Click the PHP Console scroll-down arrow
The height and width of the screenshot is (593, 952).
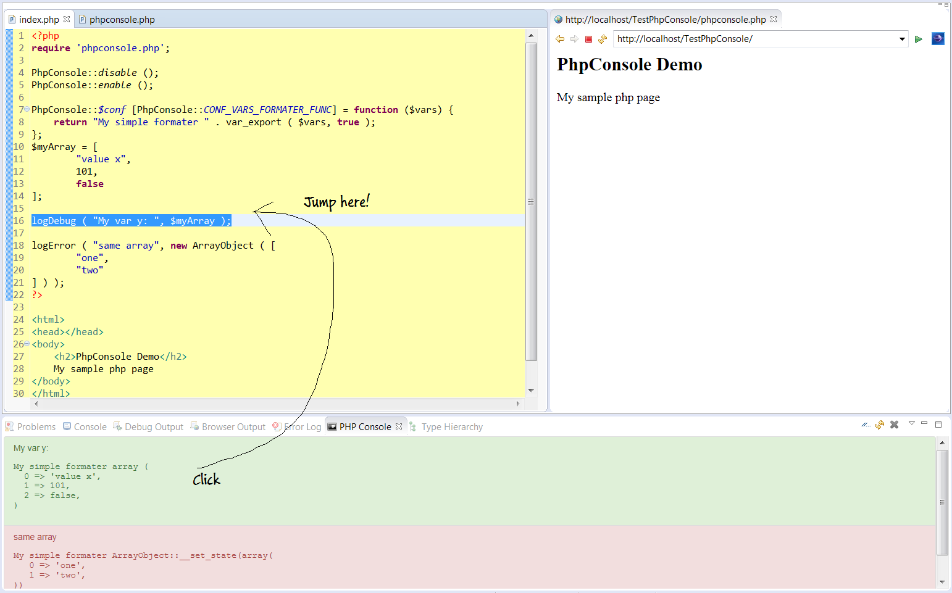point(942,581)
